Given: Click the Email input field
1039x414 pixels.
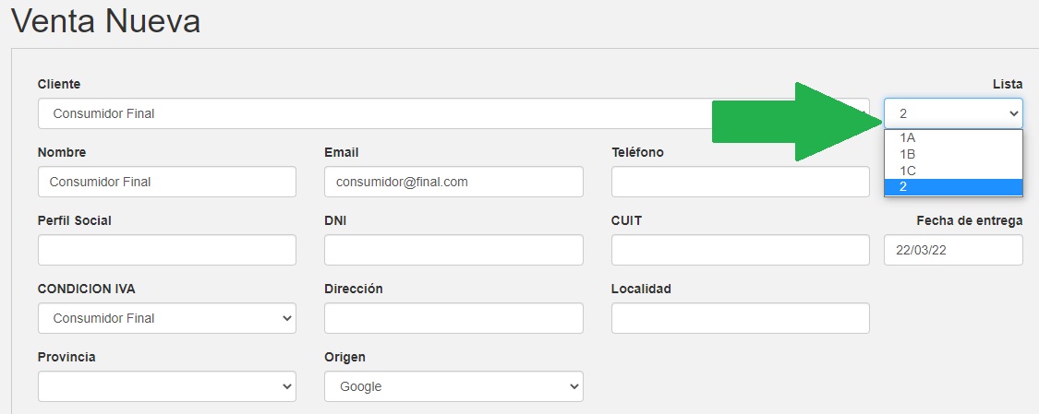Looking at the screenshot, I should pyautogui.click(x=453, y=182).
